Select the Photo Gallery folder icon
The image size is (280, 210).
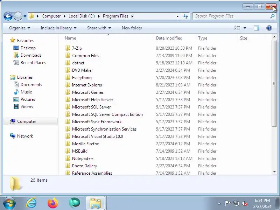[x=68, y=166]
